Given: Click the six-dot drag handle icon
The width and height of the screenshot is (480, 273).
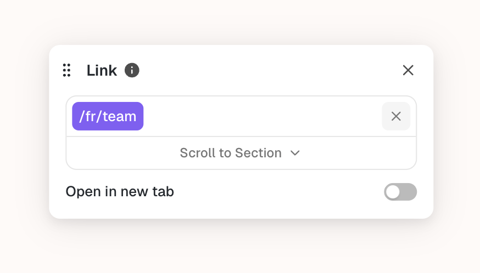Looking at the screenshot, I should 66,70.
